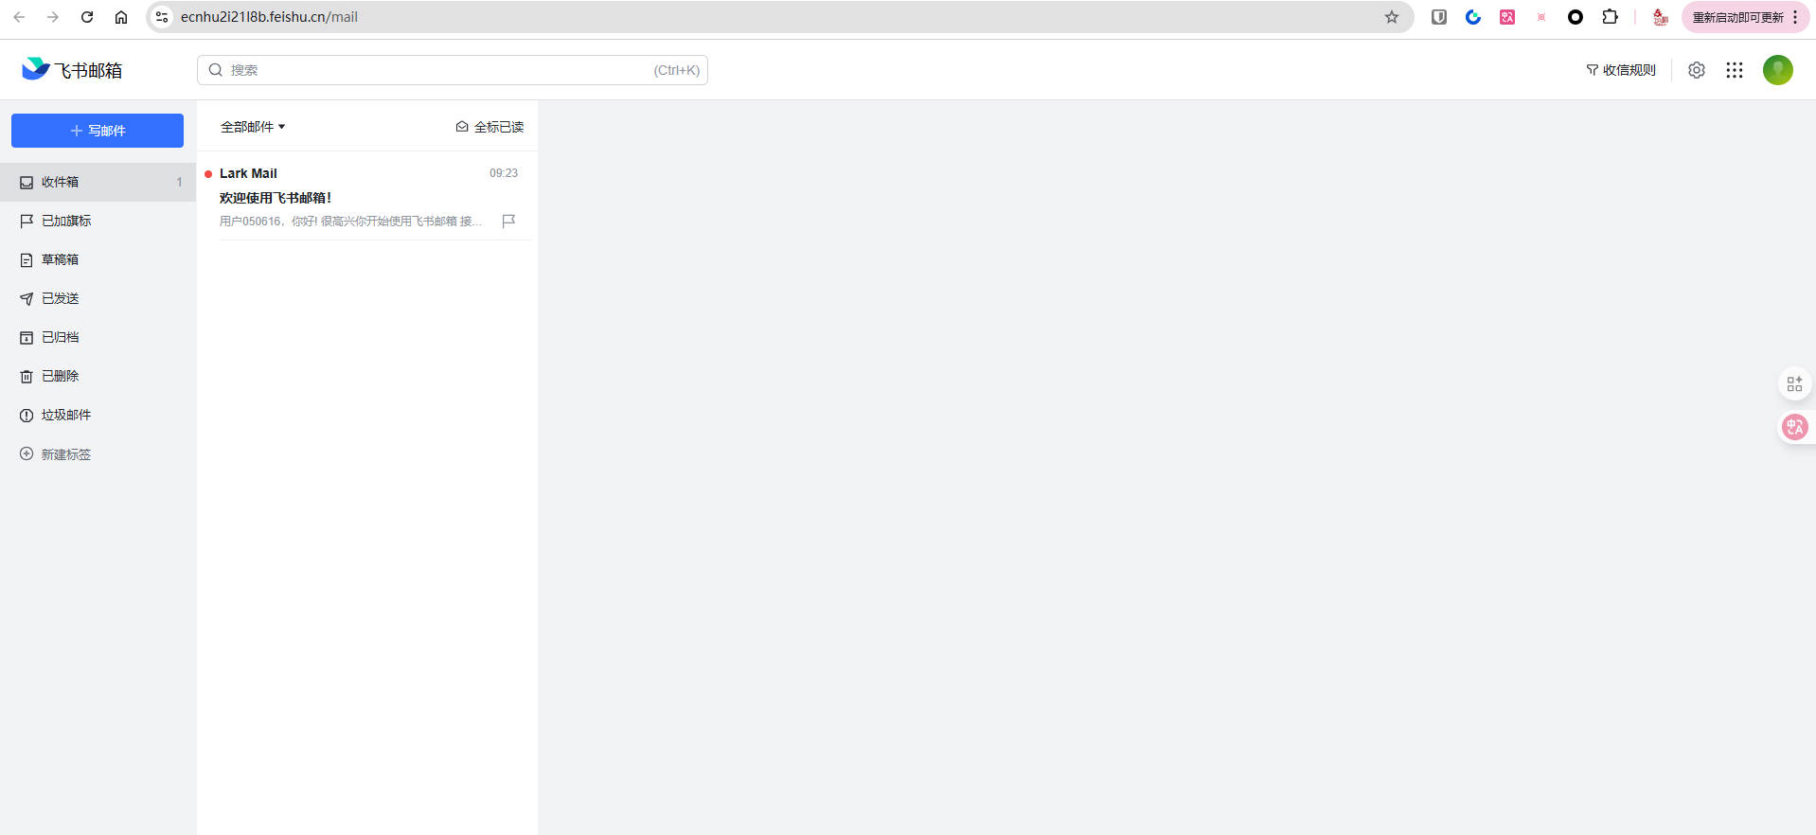
Task: Open the Lark Mail welcome email
Action: pos(367,196)
